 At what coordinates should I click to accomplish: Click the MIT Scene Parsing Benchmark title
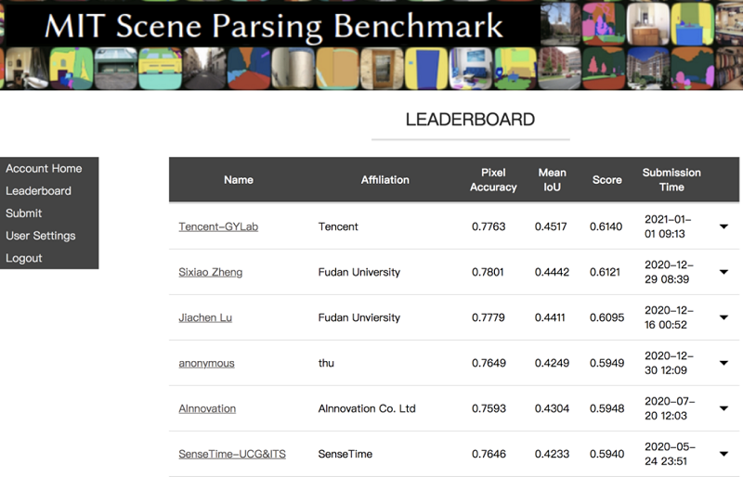[x=274, y=25]
